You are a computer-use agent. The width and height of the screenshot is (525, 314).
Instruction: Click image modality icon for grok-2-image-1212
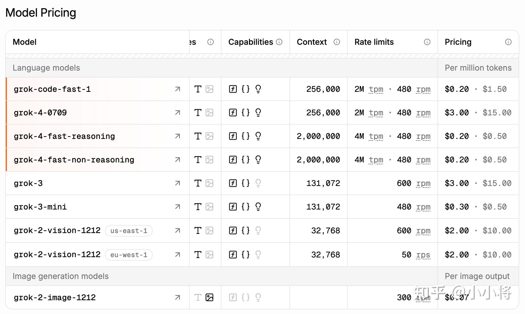click(210, 297)
